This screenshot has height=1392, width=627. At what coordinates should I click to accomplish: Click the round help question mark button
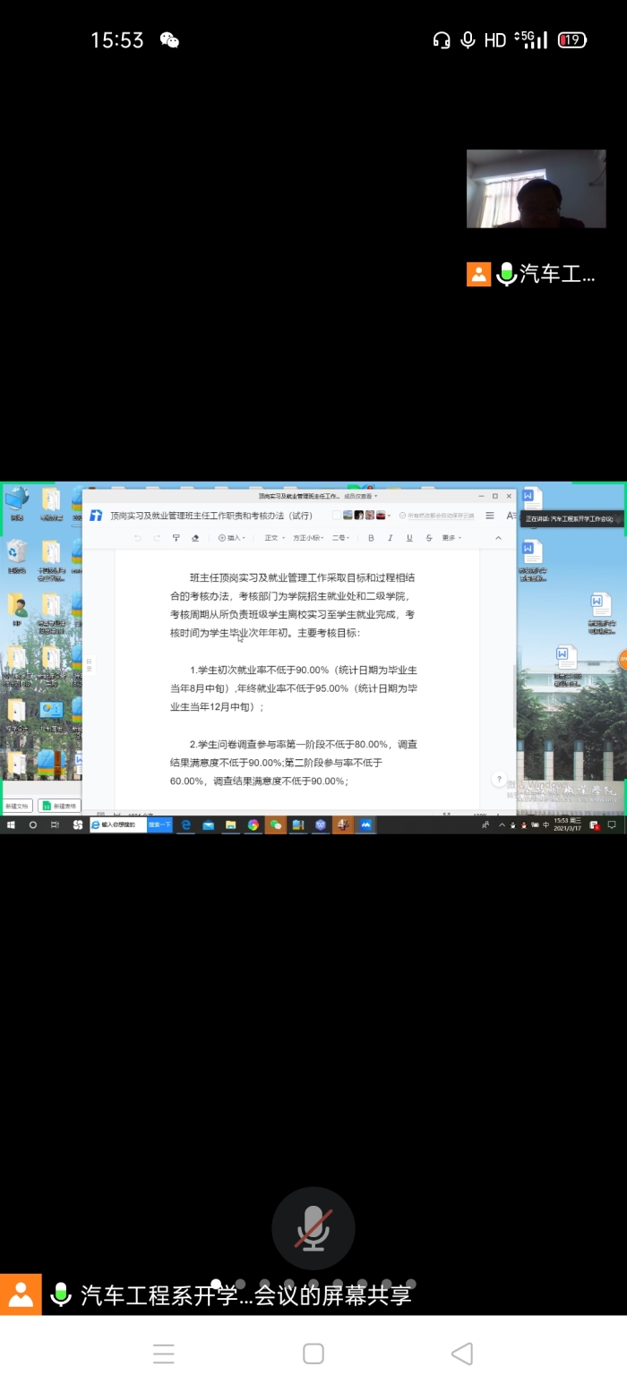coord(499,780)
